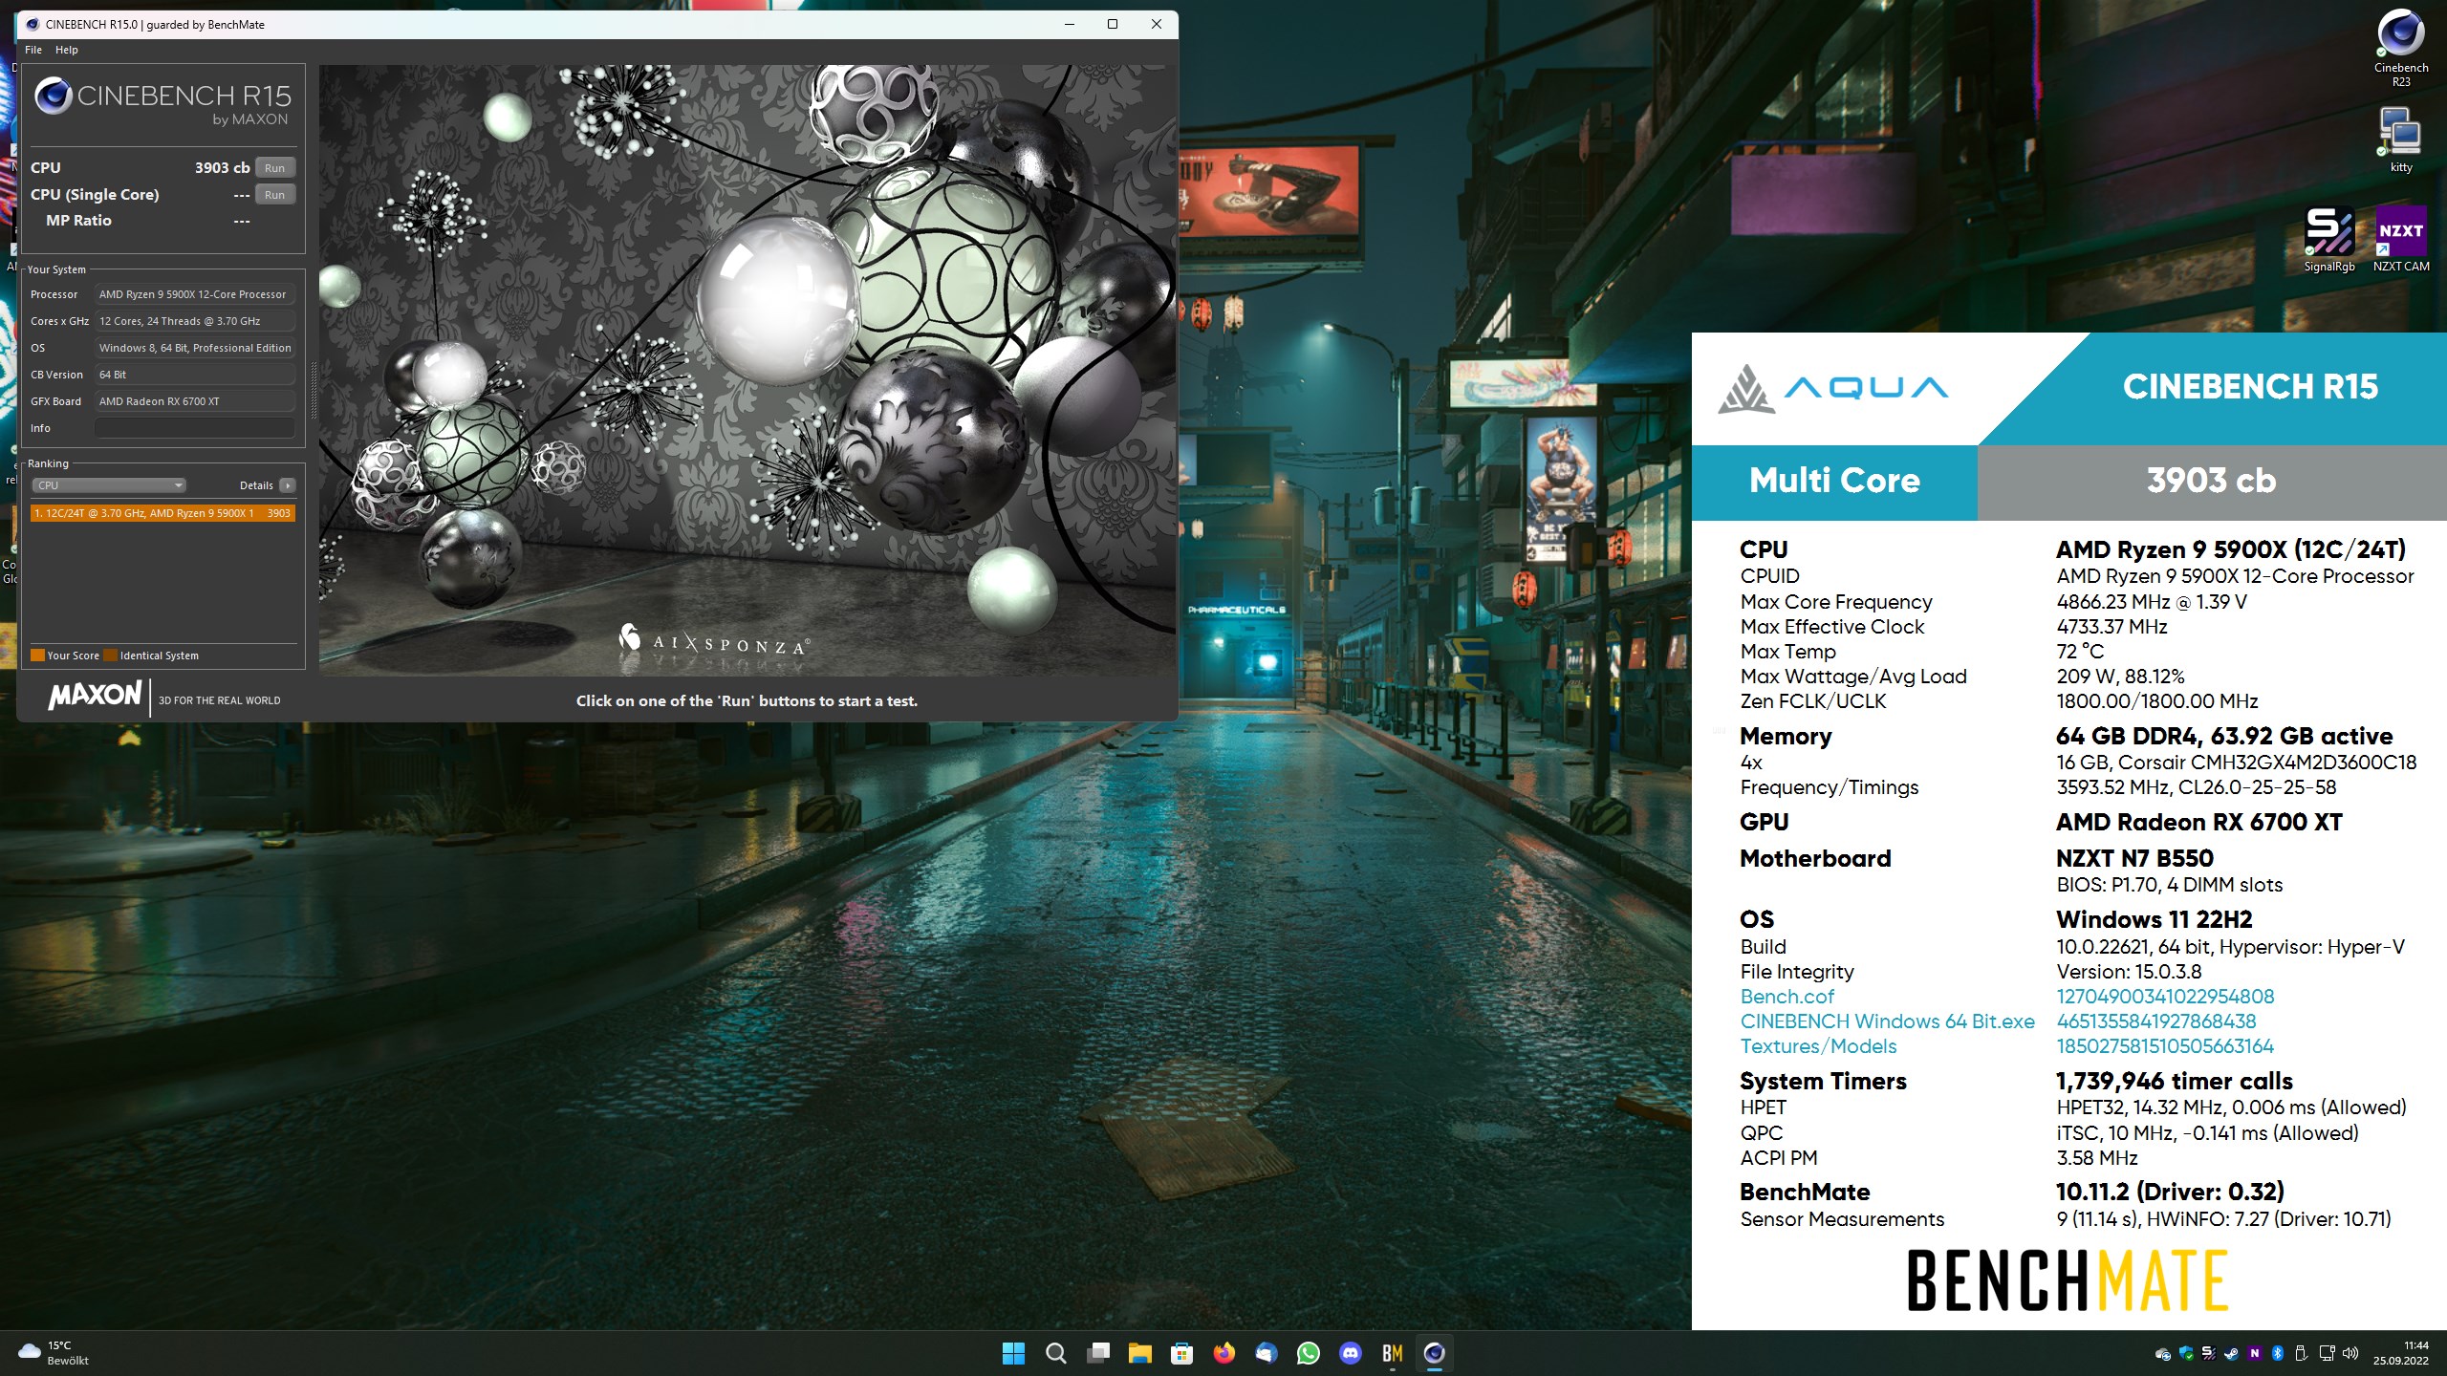Click the rendered spheres preview image
Viewport: 2447px width, 1376px height.
pyautogui.click(x=747, y=371)
